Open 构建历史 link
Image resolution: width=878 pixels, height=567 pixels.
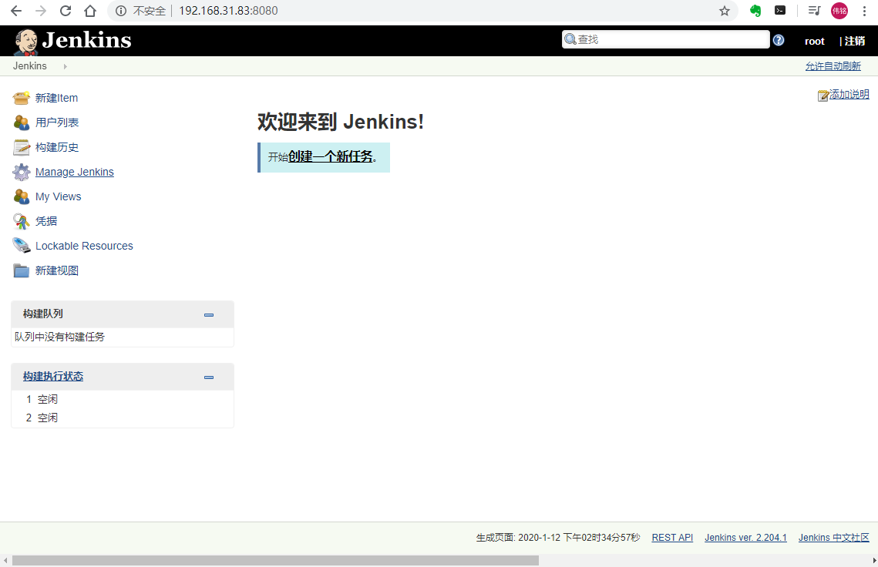[57, 147]
